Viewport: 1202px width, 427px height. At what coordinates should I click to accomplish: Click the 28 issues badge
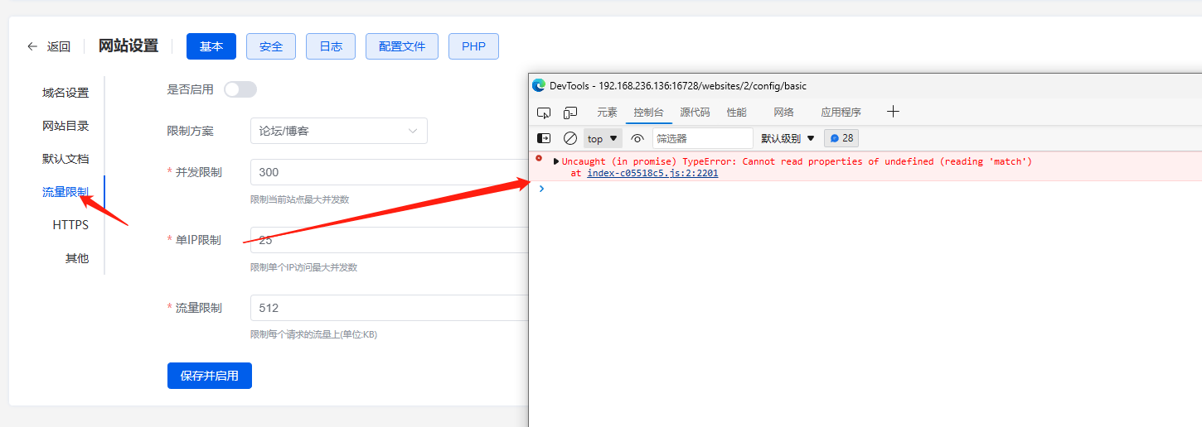pyautogui.click(x=841, y=138)
